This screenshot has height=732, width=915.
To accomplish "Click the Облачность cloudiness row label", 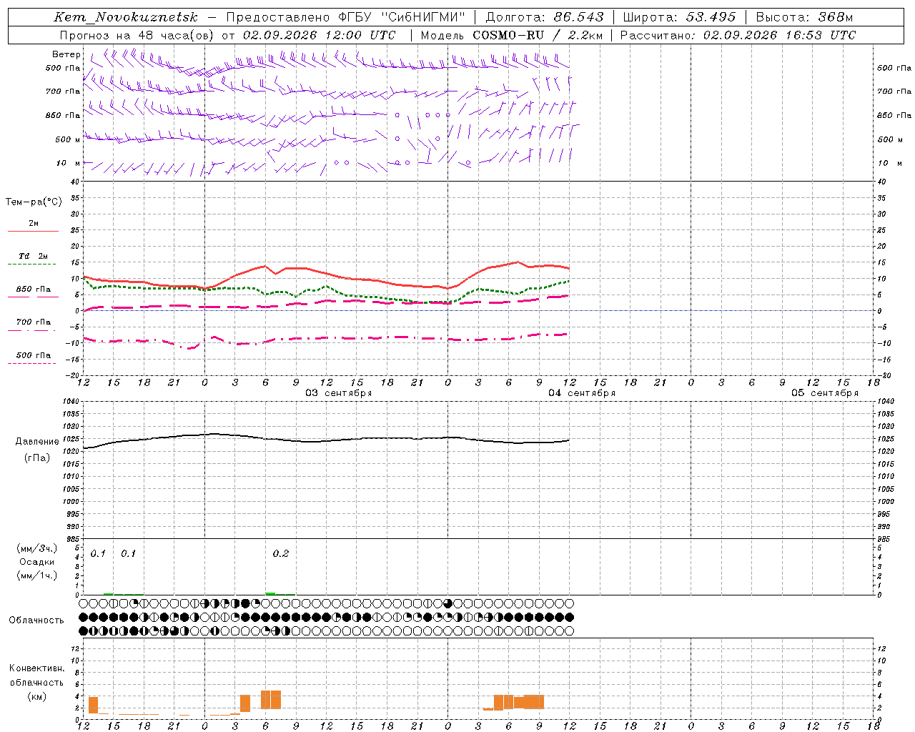I will tap(36, 620).
